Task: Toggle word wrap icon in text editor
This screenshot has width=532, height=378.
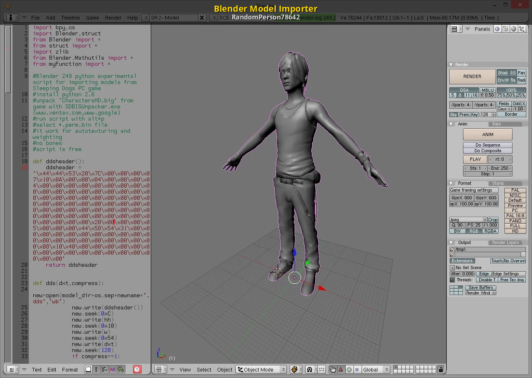Action: [x=104, y=369]
